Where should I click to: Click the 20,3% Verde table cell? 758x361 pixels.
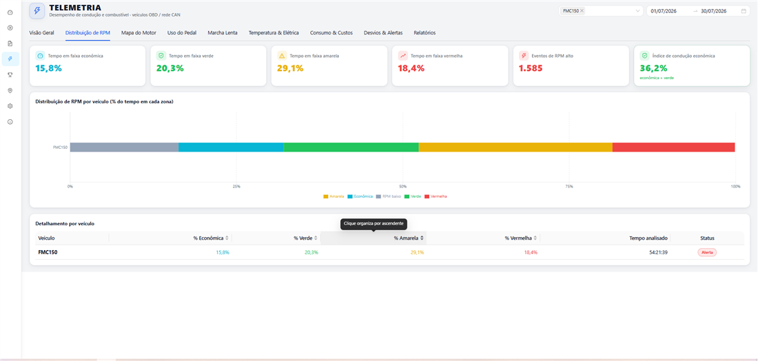click(311, 252)
